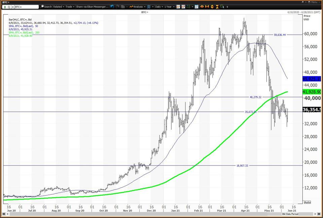Open the Related menu

point(58,6)
